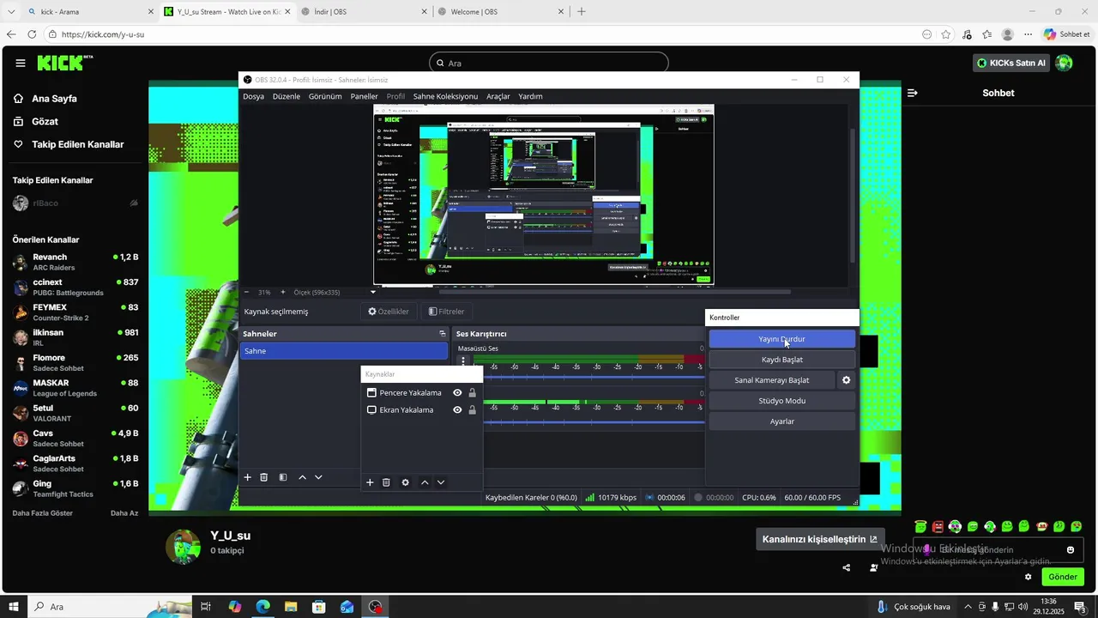Click the Kick search field Ara
Viewport: 1098px width, 618px height.
tap(548, 63)
